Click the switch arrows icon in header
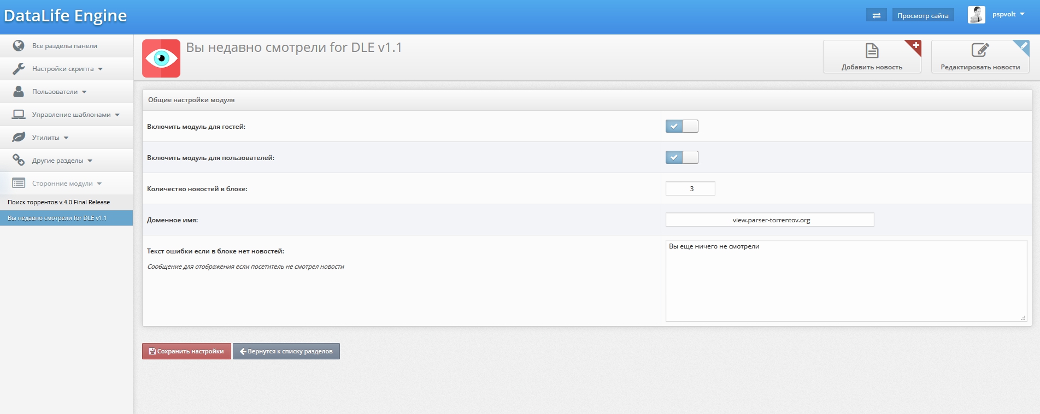Image resolution: width=1040 pixels, height=414 pixels. pyautogui.click(x=876, y=15)
